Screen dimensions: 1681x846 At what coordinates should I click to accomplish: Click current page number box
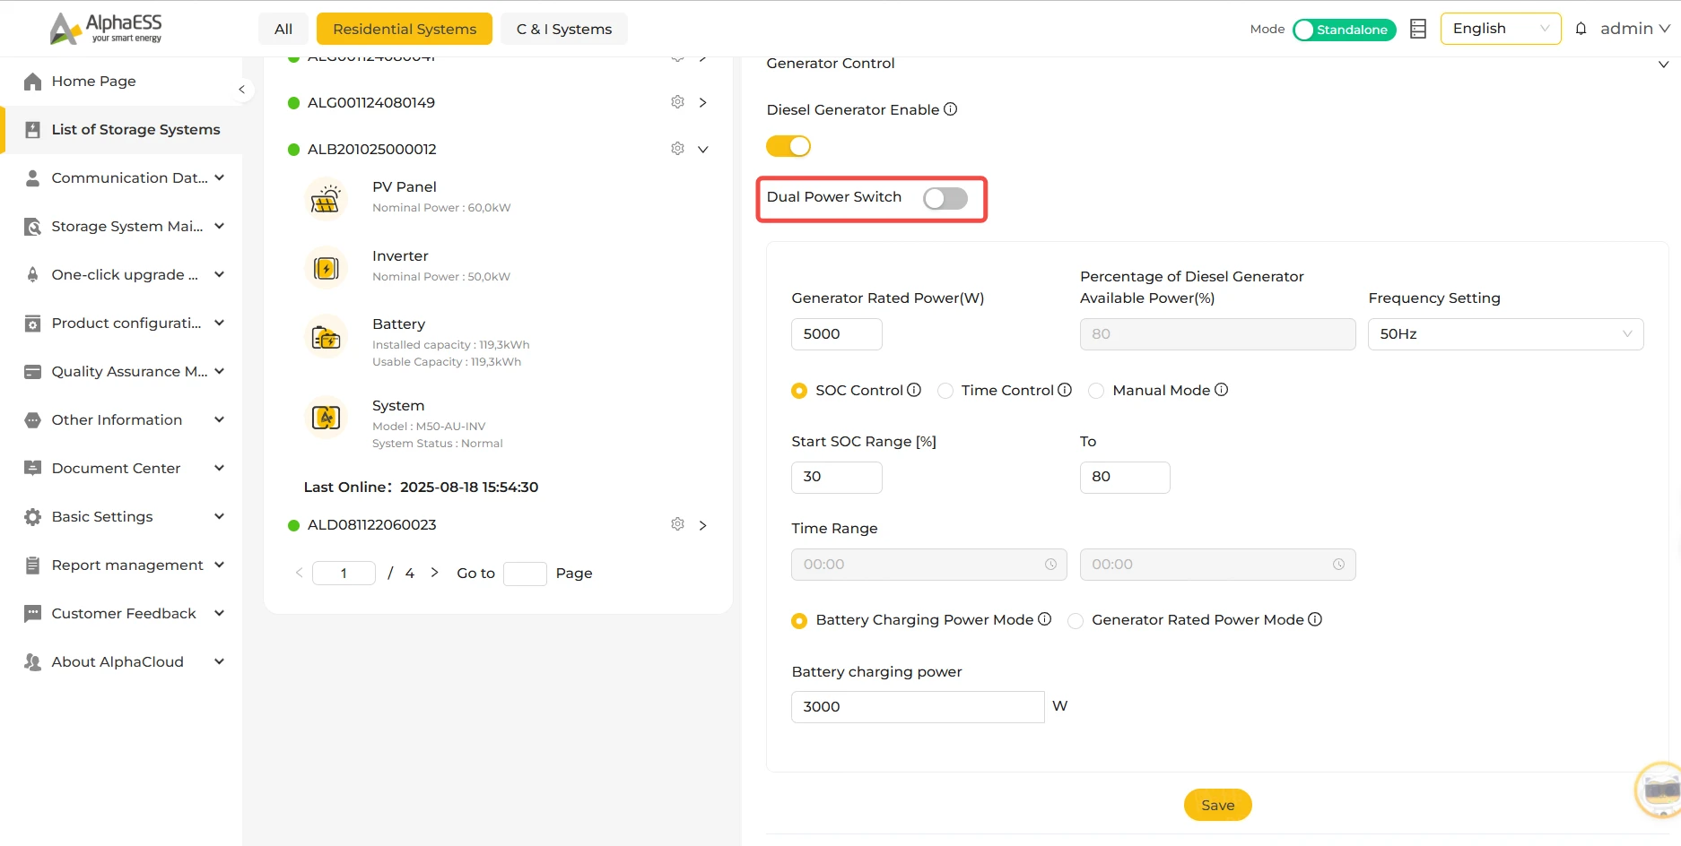pyautogui.click(x=344, y=574)
